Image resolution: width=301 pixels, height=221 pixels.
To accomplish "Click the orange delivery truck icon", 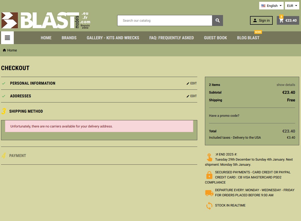I will point(209,193).
